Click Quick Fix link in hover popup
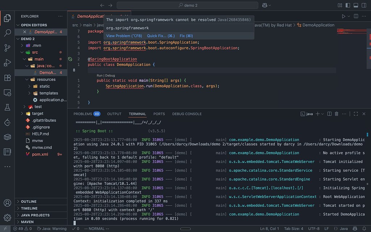This screenshot has height=232, width=371. click(161, 36)
